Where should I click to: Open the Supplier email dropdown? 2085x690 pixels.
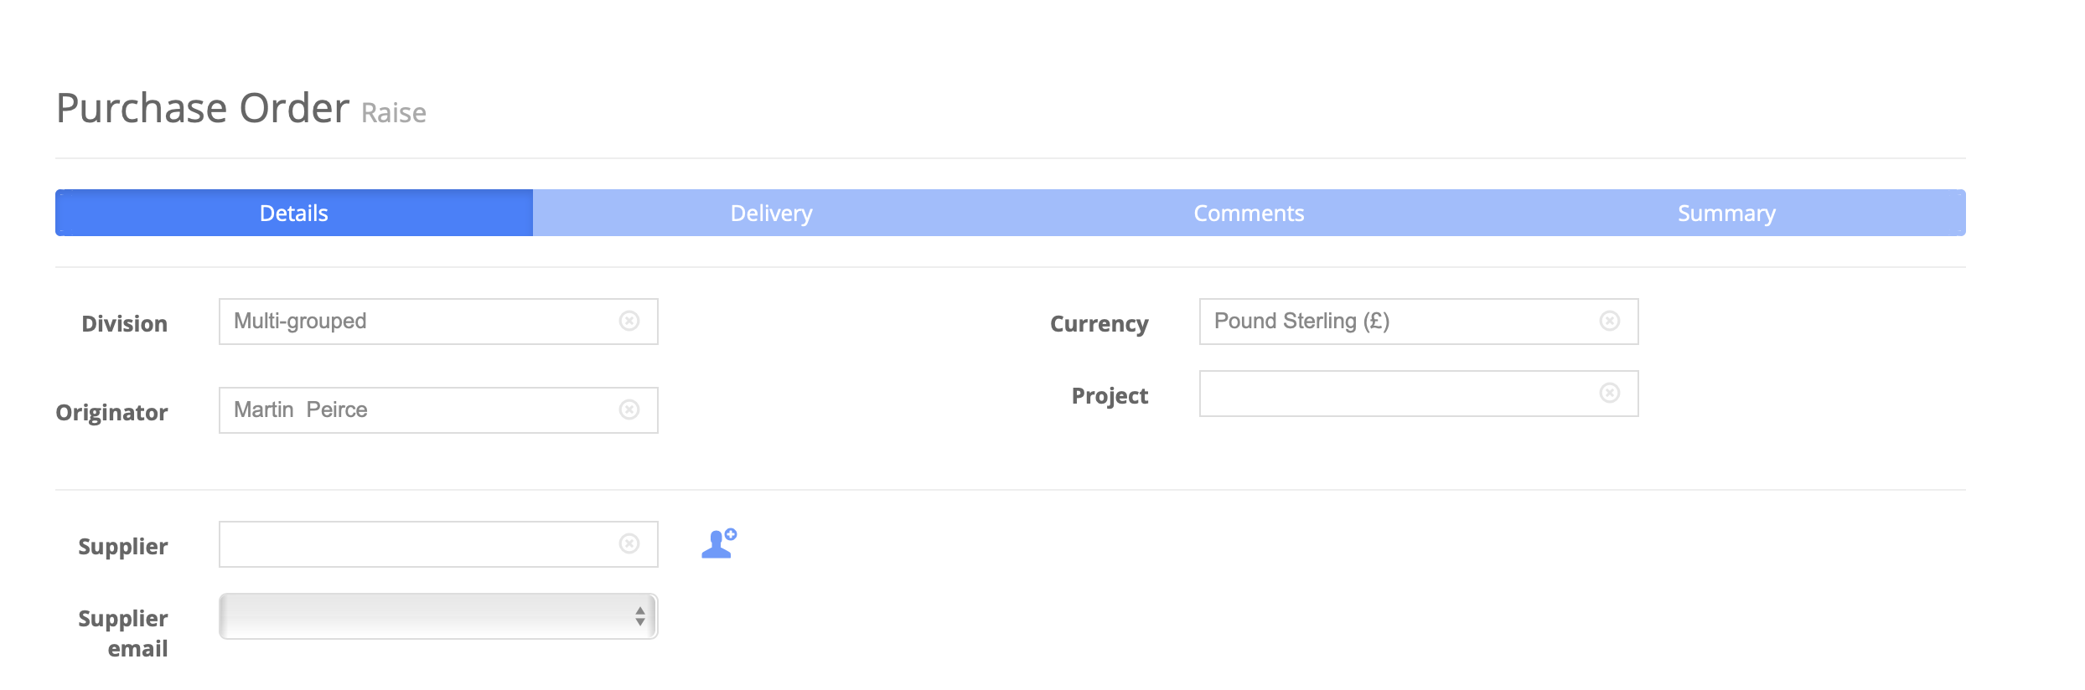[x=438, y=616]
